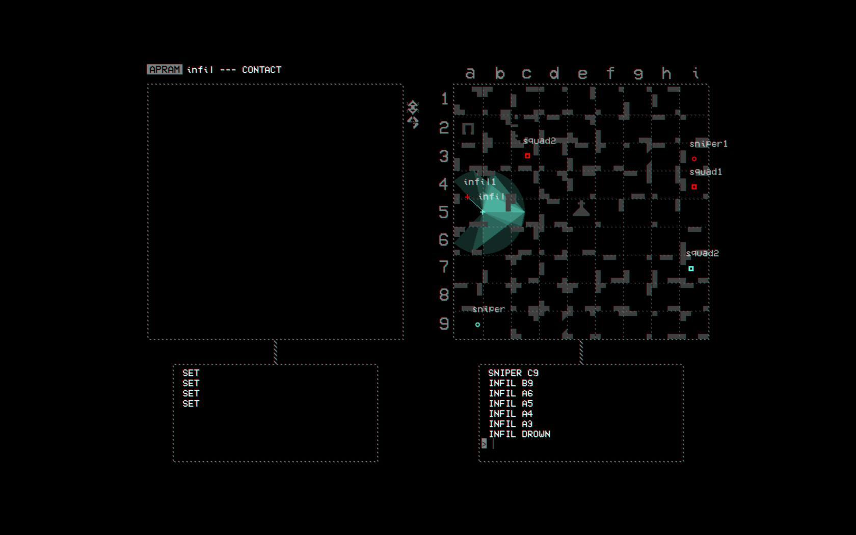
Task: Click the red squad2 enemy square marker
Action: [527, 156]
